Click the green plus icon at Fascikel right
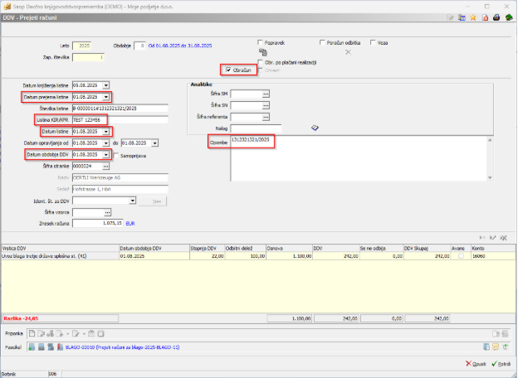Screen dimensions: 518x378 point(505,346)
